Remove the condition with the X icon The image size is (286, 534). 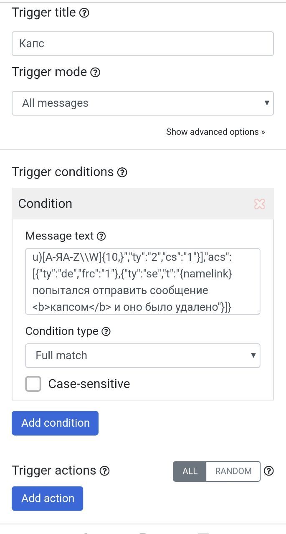pos(259,204)
